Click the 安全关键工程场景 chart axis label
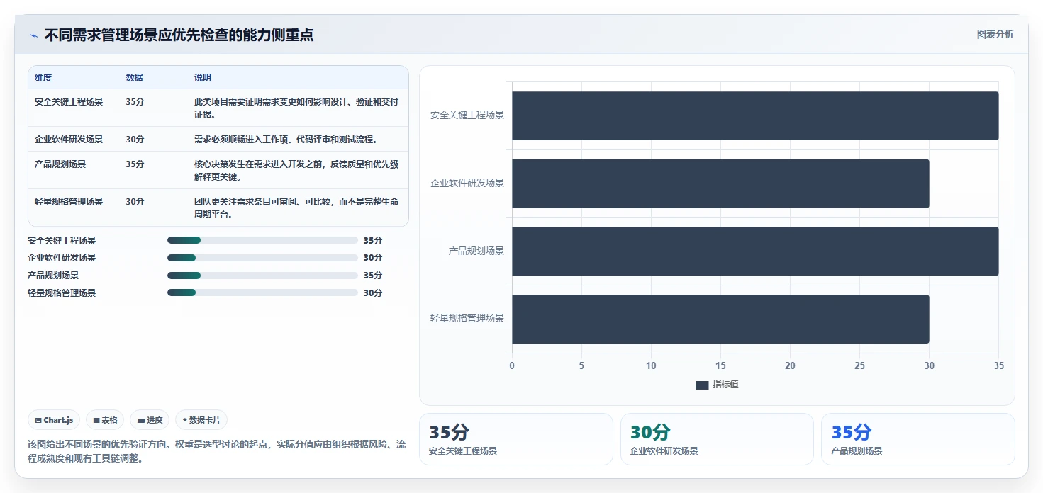This screenshot has width=1043, height=493. tap(467, 115)
